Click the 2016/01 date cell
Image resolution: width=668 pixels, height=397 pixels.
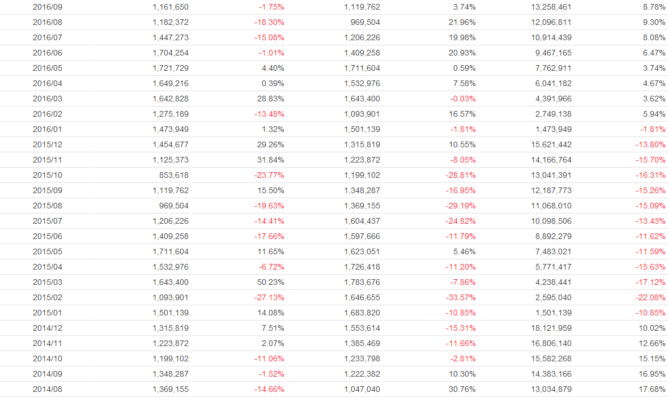click(x=48, y=129)
